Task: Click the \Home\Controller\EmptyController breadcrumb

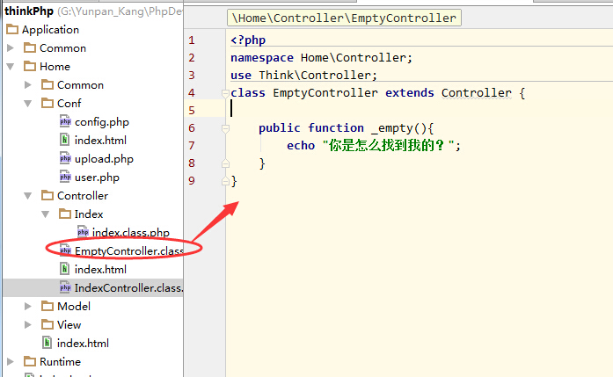Action: pyautogui.click(x=344, y=18)
